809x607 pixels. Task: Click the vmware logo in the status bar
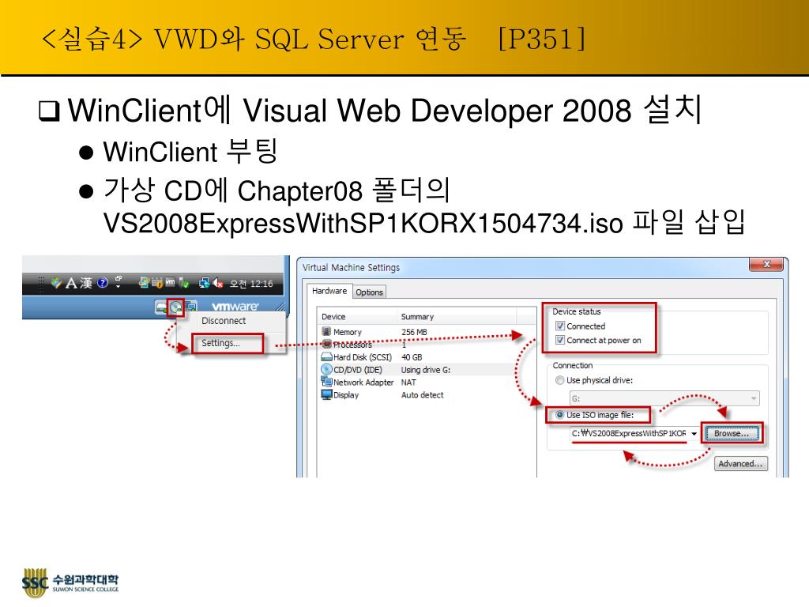(235, 307)
